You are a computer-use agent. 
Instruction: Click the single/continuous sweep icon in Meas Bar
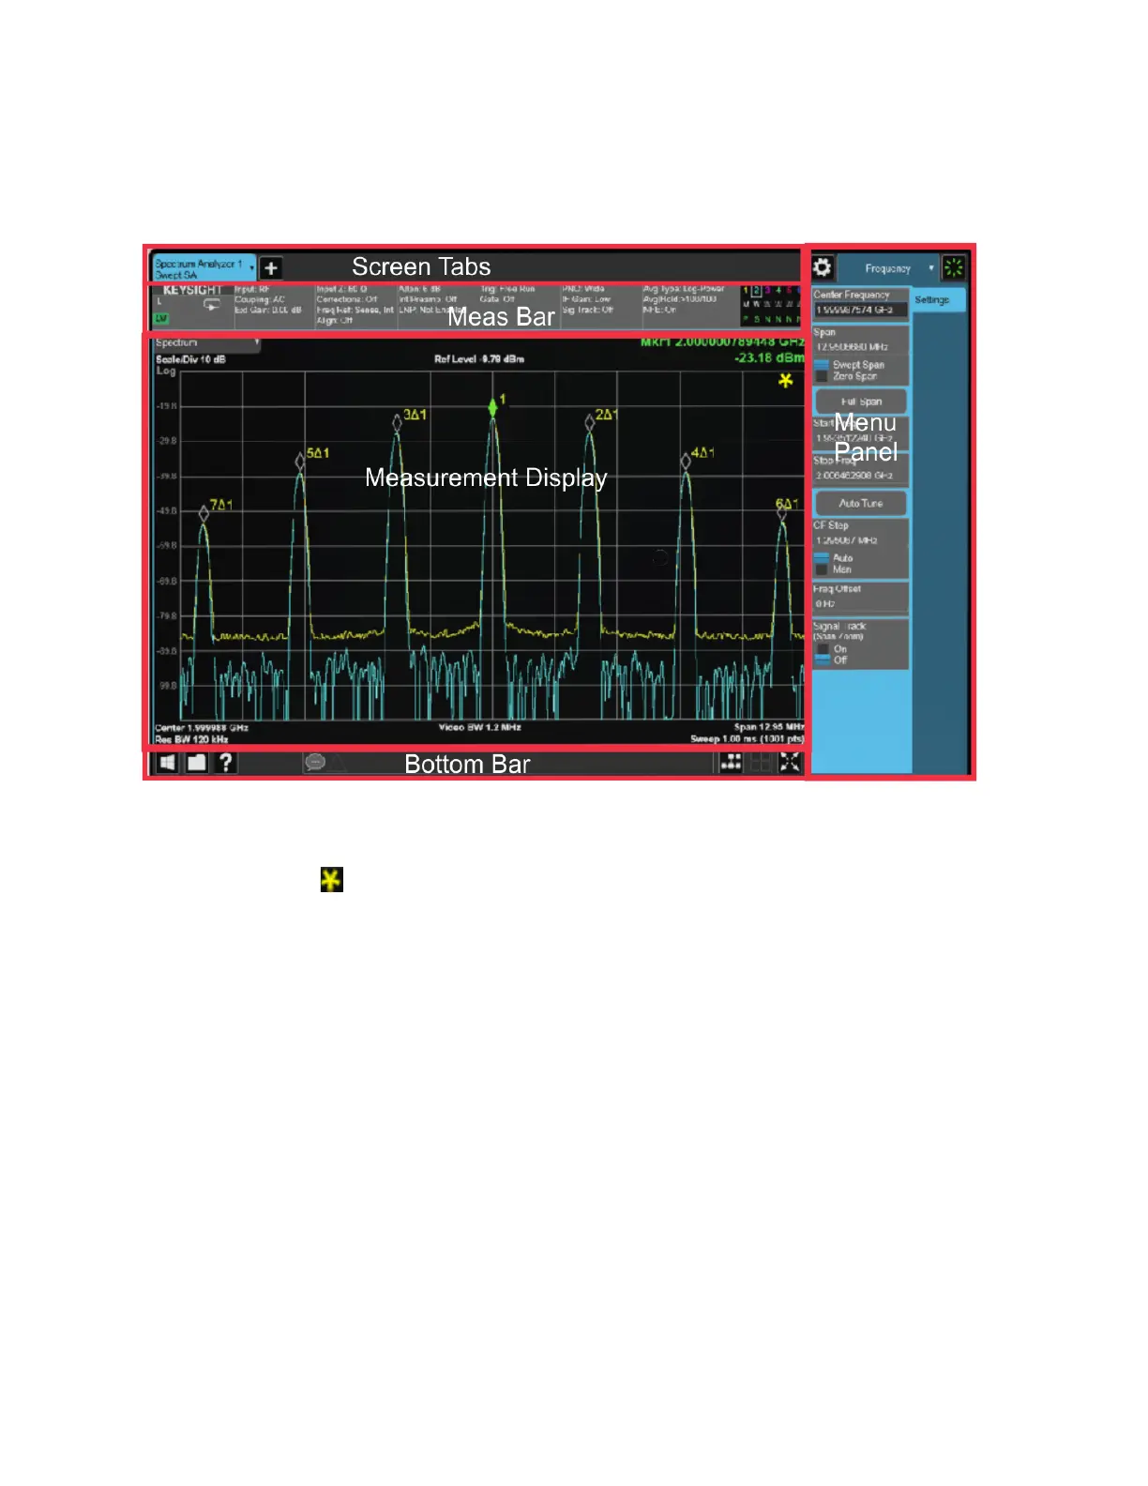point(212,305)
